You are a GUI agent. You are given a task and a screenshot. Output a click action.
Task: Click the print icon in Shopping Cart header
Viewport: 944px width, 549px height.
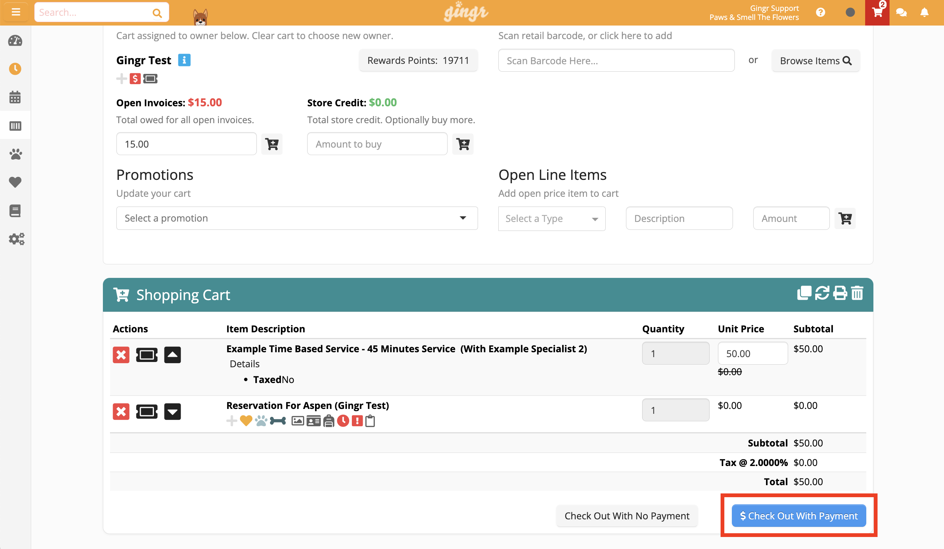pos(840,294)
